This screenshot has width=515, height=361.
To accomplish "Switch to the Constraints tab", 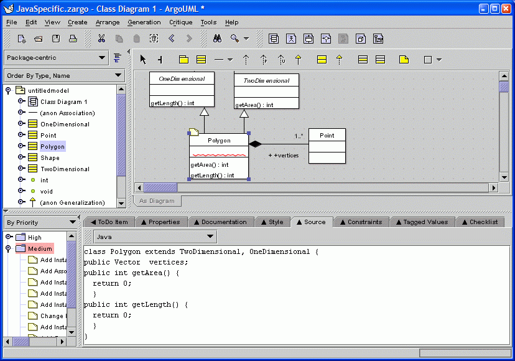I will (361, 222).
